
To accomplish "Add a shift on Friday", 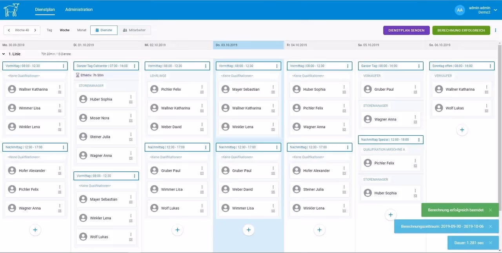I will point(319,230).
